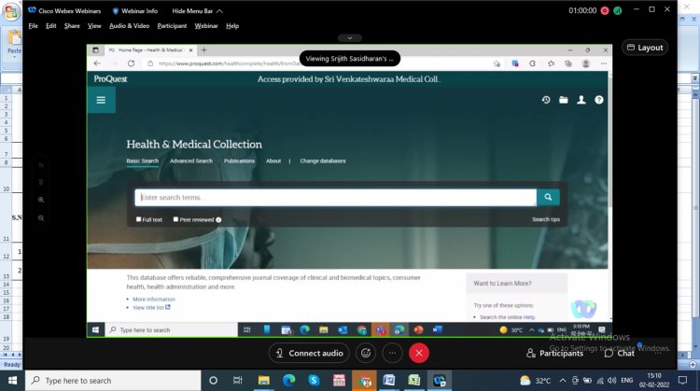
Task: Click the shared browser's back arrow
Action: tap(97, 63)
